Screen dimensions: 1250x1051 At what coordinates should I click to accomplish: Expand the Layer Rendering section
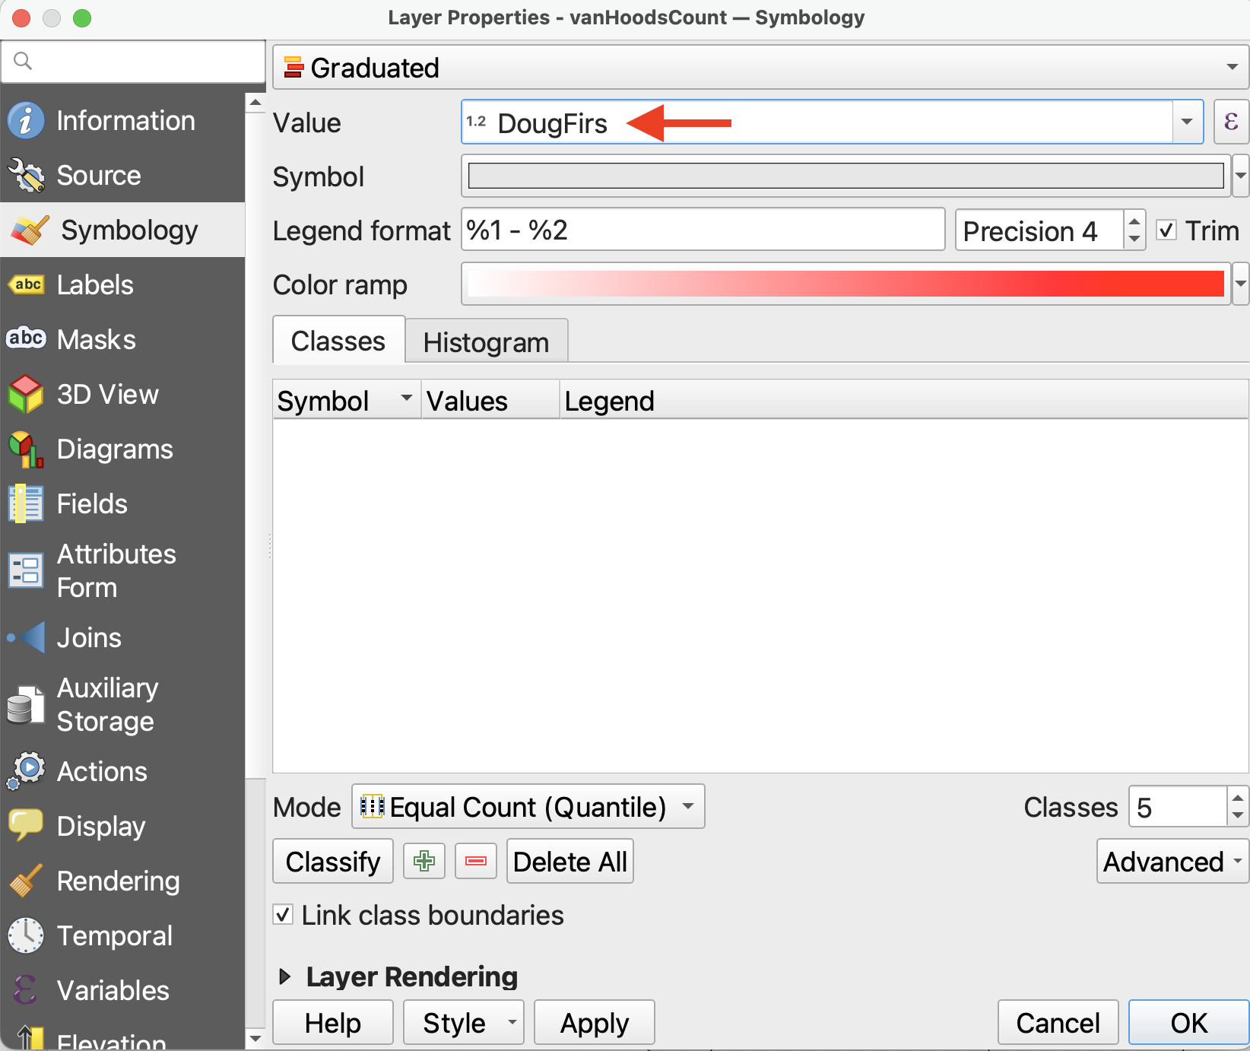pos(285,976)
